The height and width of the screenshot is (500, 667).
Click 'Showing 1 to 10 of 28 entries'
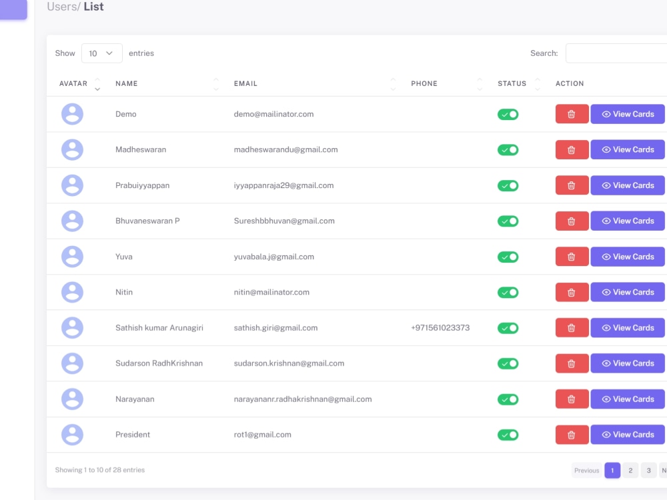100,470
